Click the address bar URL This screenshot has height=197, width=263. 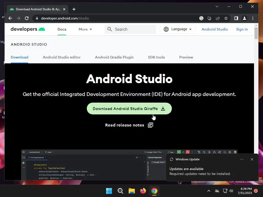tap(65, 18)
